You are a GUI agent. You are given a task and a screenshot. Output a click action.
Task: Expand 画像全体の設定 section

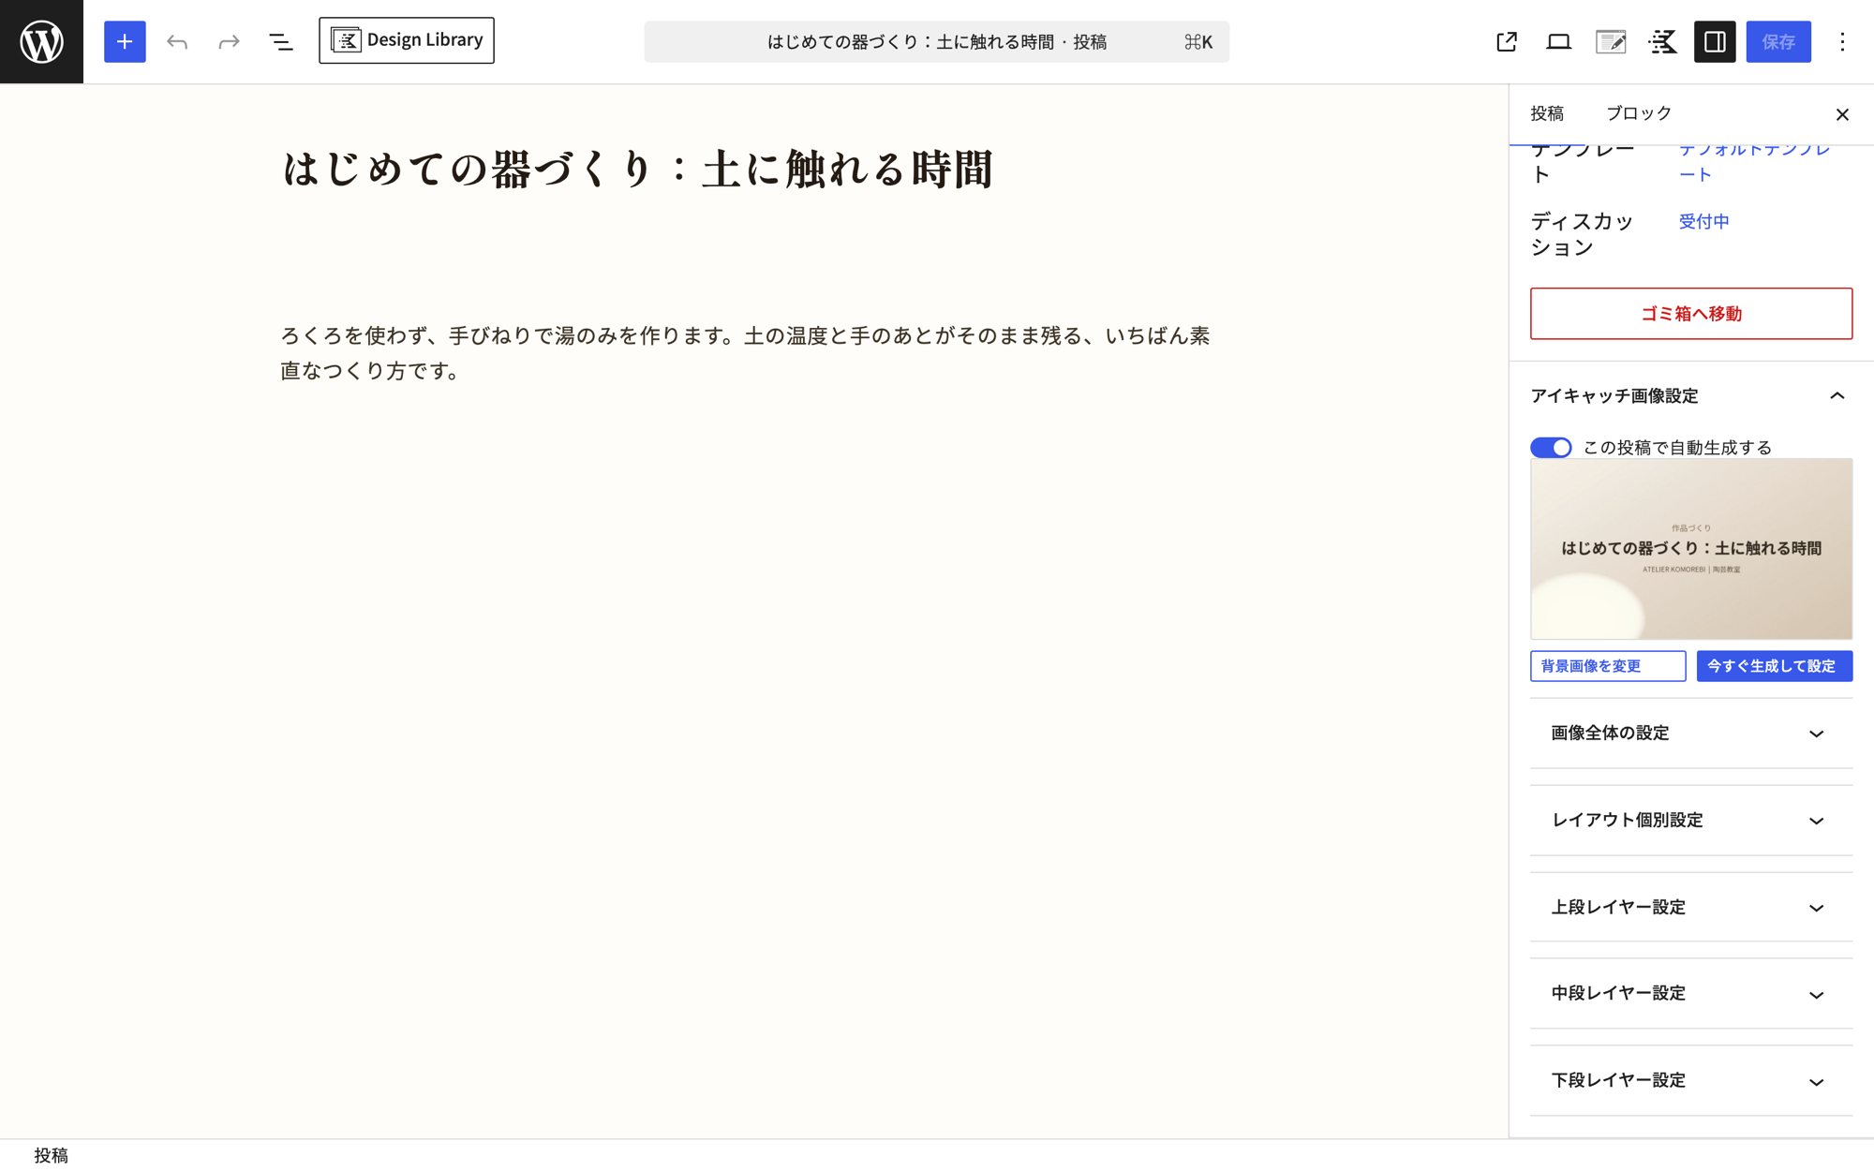click(x=1691, y=734)
